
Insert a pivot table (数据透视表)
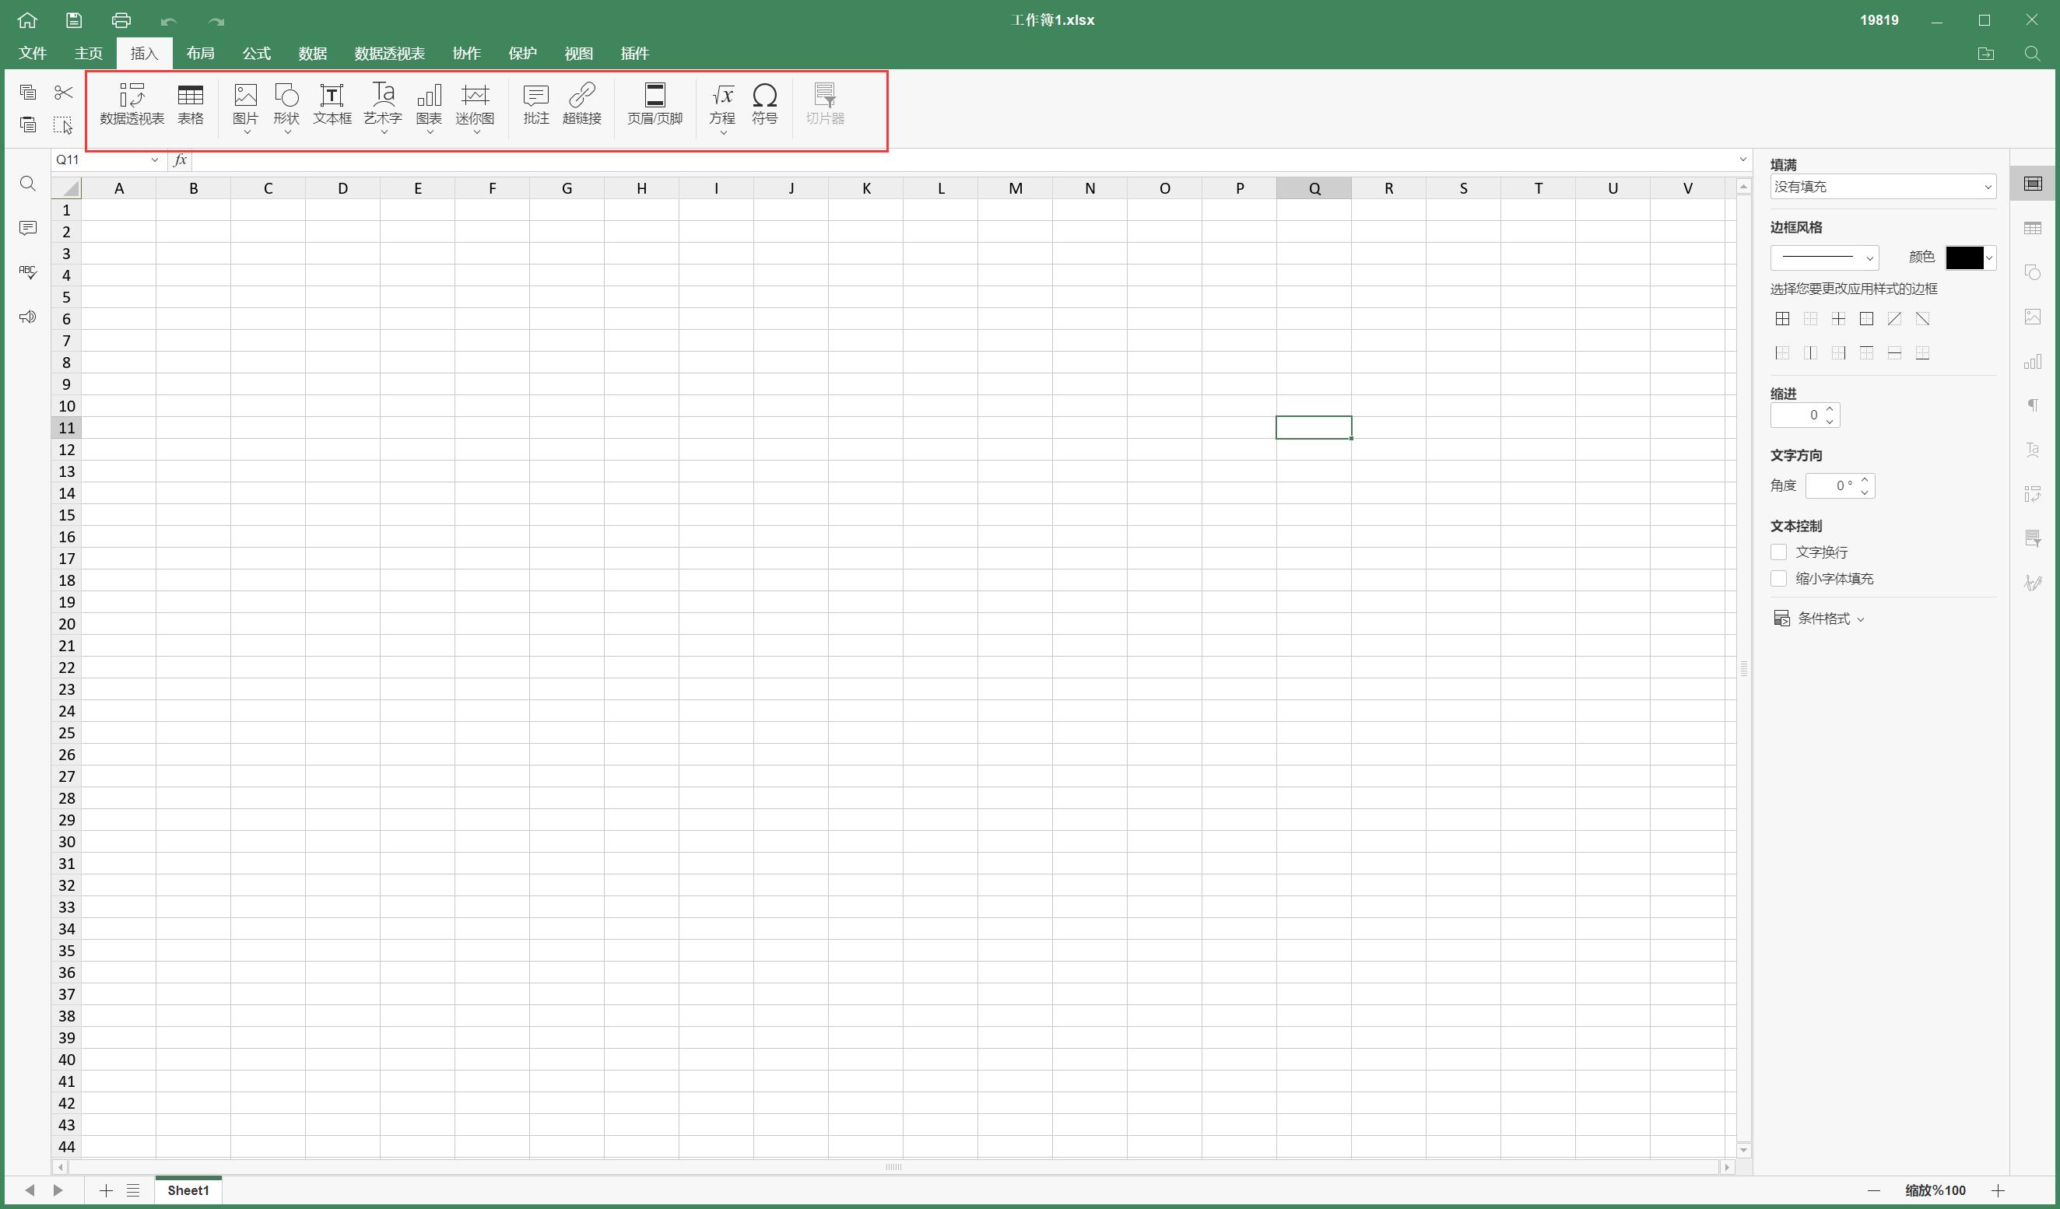(132, 103)
